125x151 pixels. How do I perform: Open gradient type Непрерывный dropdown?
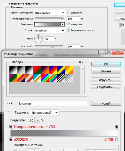point(44,113)
